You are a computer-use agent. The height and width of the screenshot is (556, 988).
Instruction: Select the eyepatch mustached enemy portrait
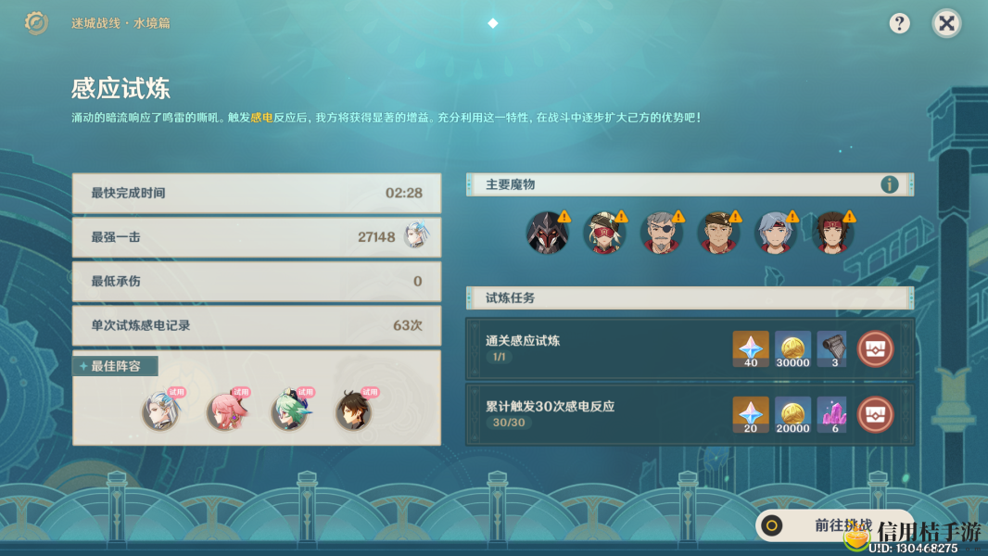662,233
